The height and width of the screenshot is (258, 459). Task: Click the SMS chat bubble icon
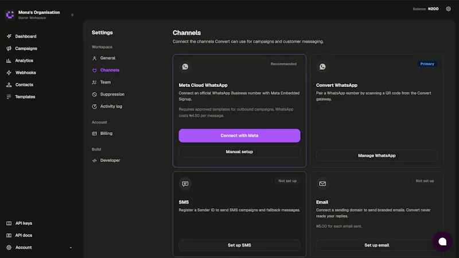point(185,184)
